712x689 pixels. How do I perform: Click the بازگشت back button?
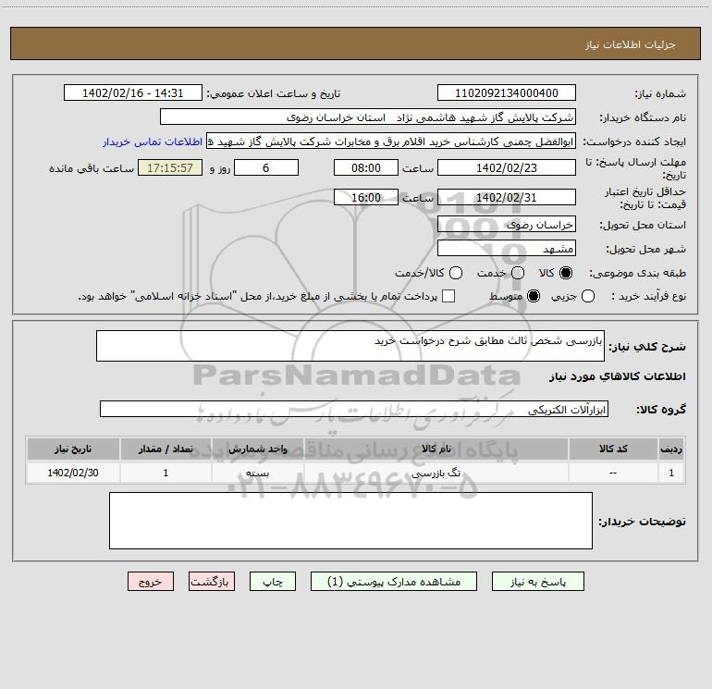(212, 582)
